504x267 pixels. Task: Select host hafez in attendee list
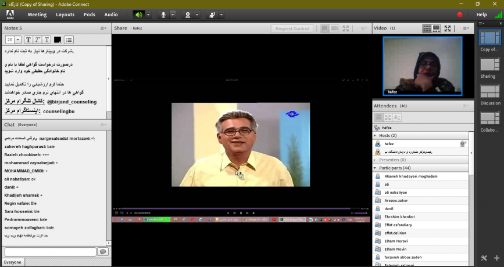click(421, 144)
